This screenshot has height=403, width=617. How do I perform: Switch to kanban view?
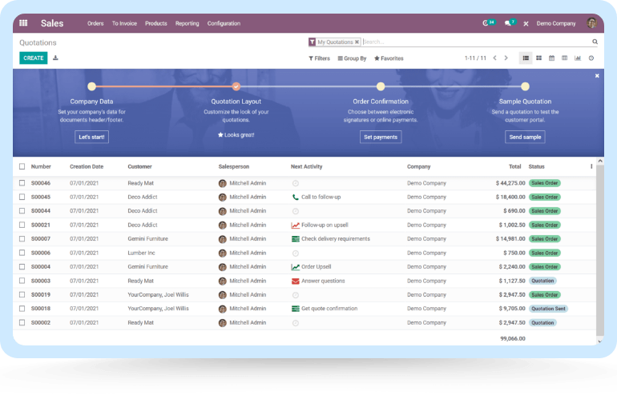(538, 58)
